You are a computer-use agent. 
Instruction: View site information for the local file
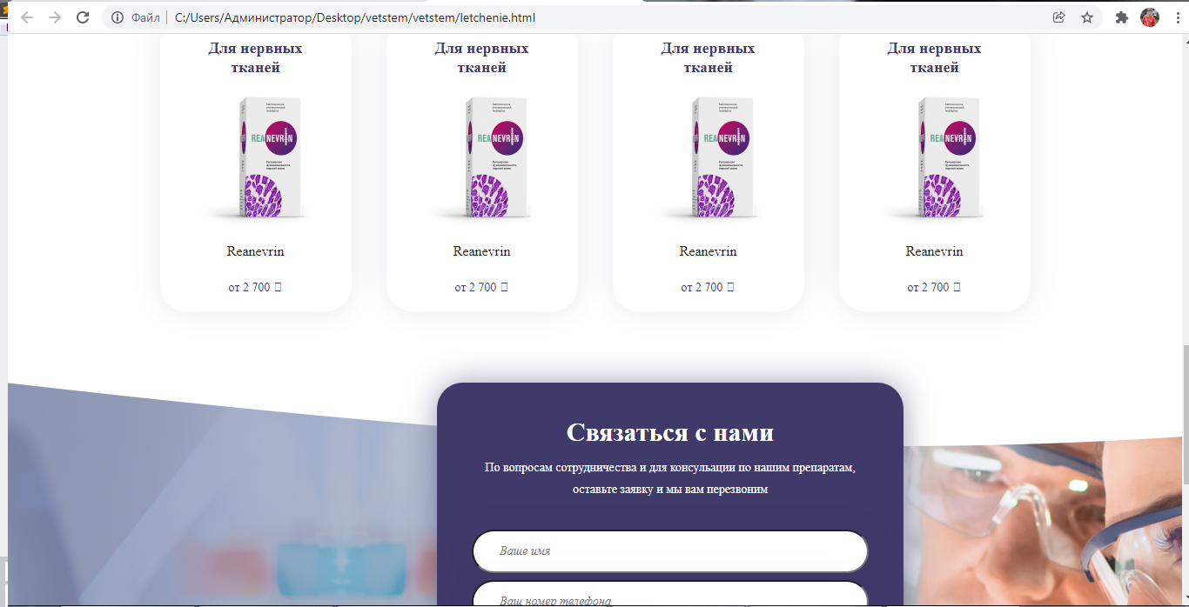118,17
